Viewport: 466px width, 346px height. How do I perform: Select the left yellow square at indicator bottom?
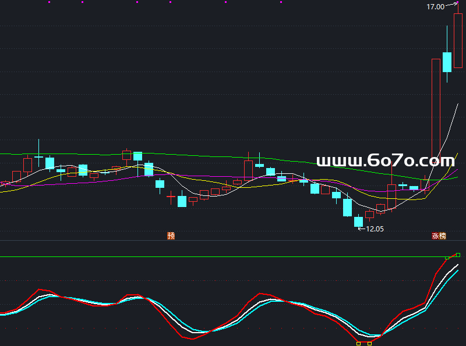(x=359, y=343)
